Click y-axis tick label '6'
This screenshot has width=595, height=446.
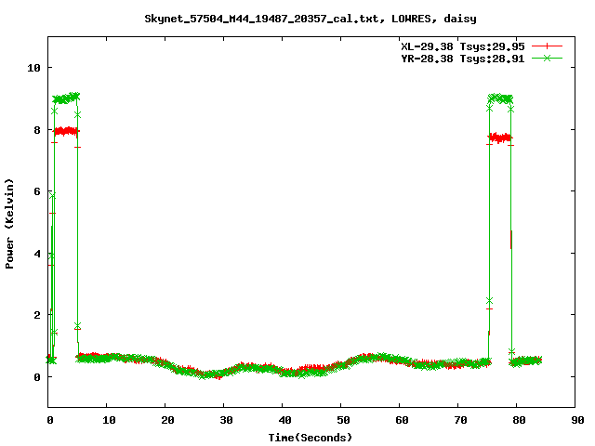[x=37, y=191]
